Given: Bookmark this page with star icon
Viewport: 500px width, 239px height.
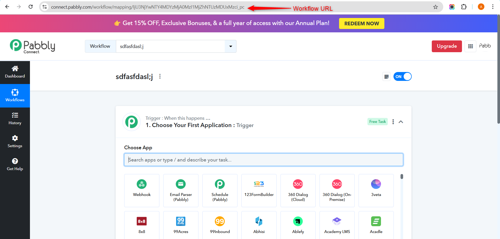Looking at the screenshot, I should point(435,7).
